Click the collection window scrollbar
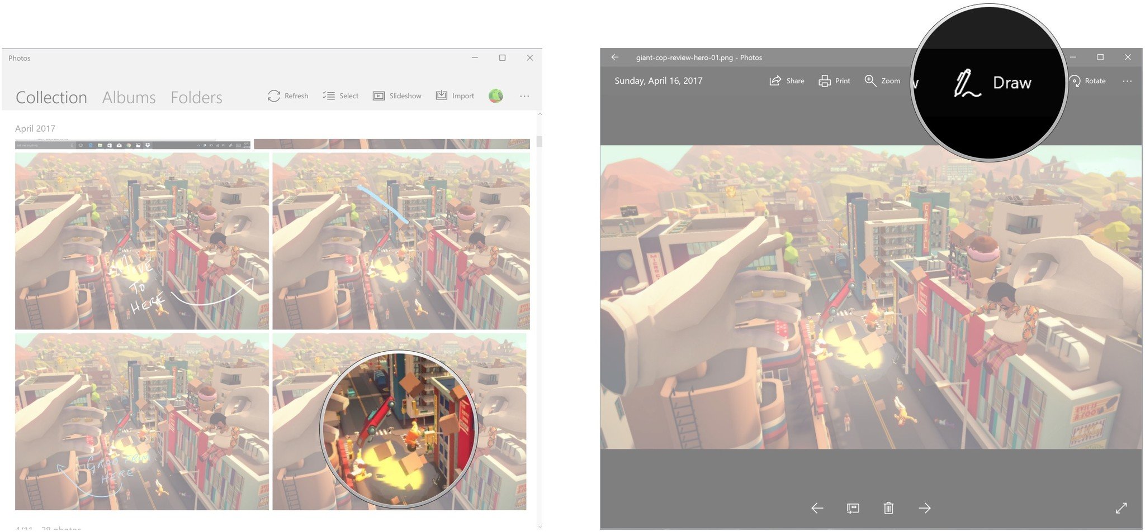This screenshot has width=1145, height=532. click(x=540, y=141)
